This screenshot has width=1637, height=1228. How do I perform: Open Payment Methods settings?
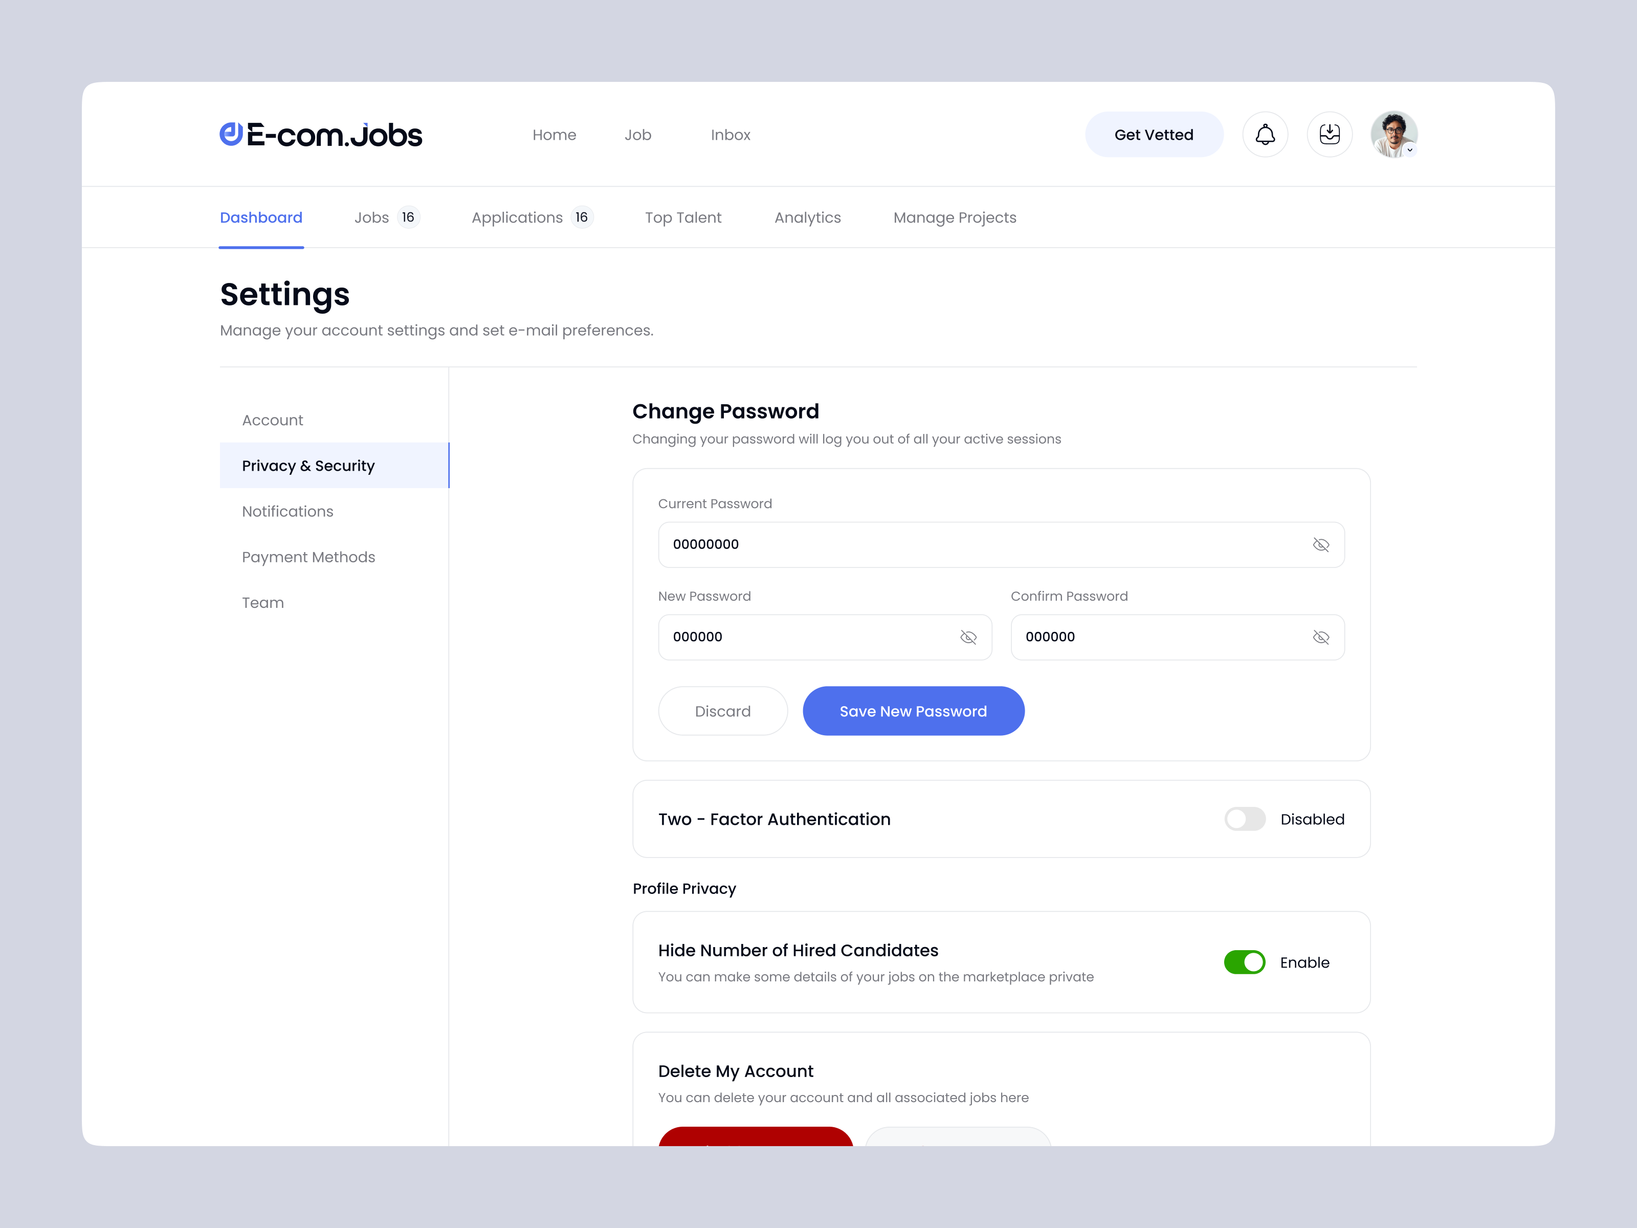pos(308,557)
